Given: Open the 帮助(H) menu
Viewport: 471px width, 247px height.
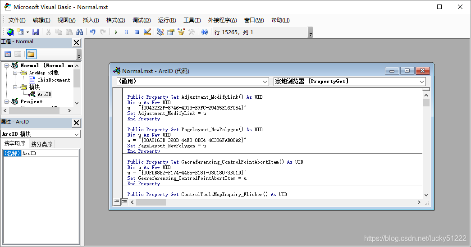Looking at the screenshot, I should (280, 20).
